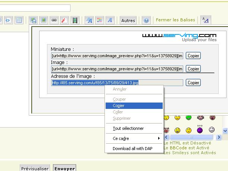Open the host an image toolbar icon

point(33,20)
